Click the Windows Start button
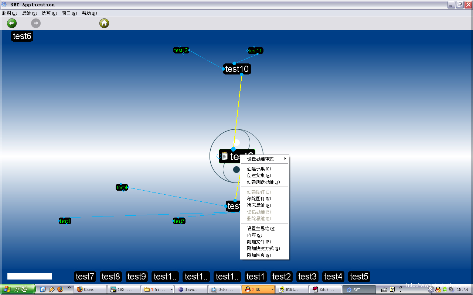 click(18, 289)
